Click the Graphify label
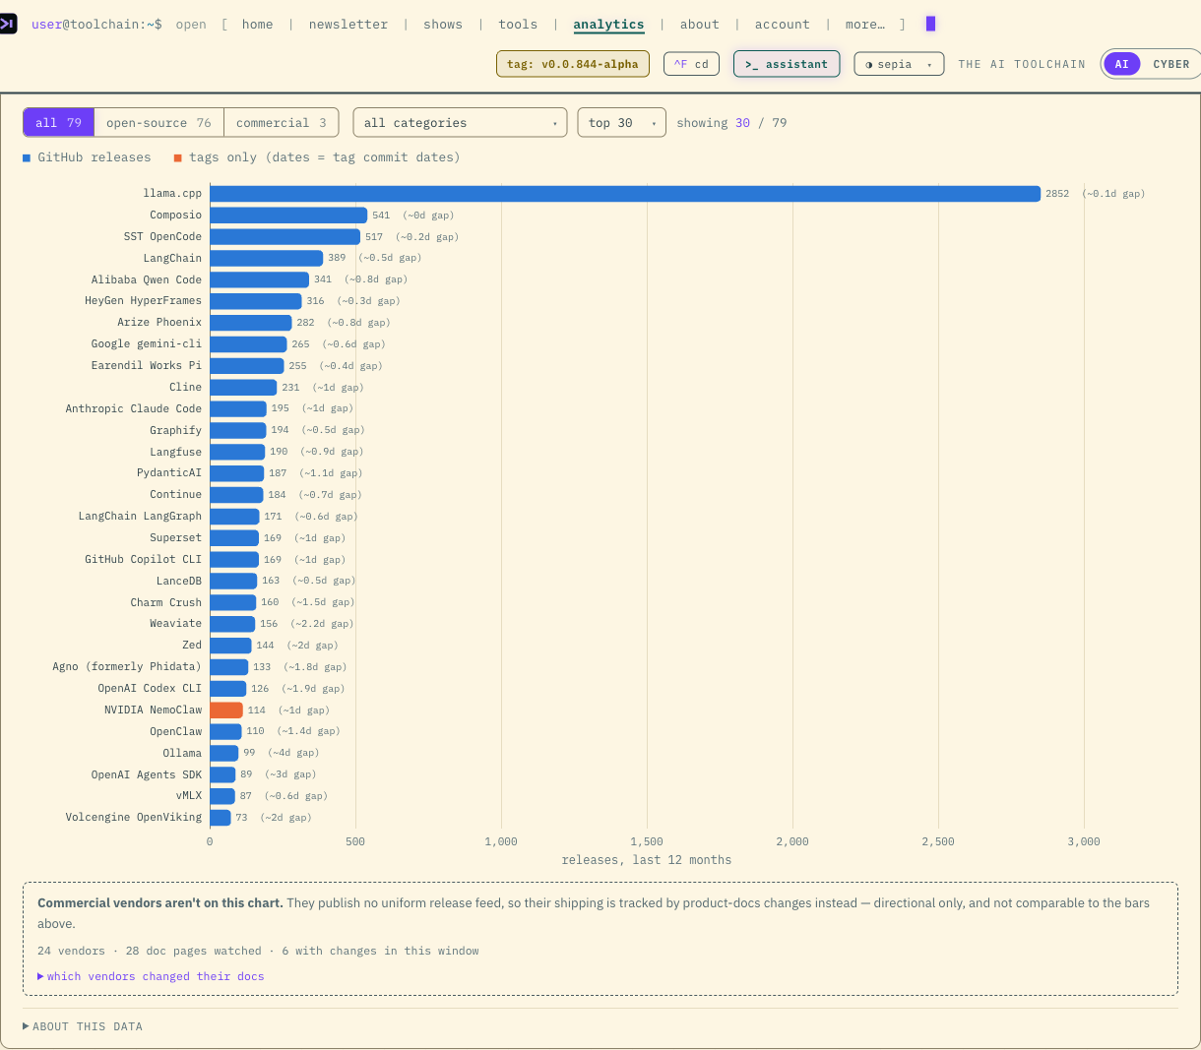 point(176,431)
